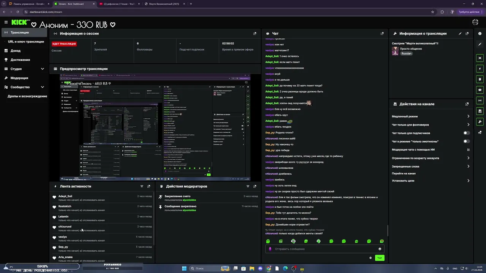The width and height of the screenshot is (486, 273).
Task: Click the chat panel scrollbar
Action: pyautogui.click(x=387, y=230)
